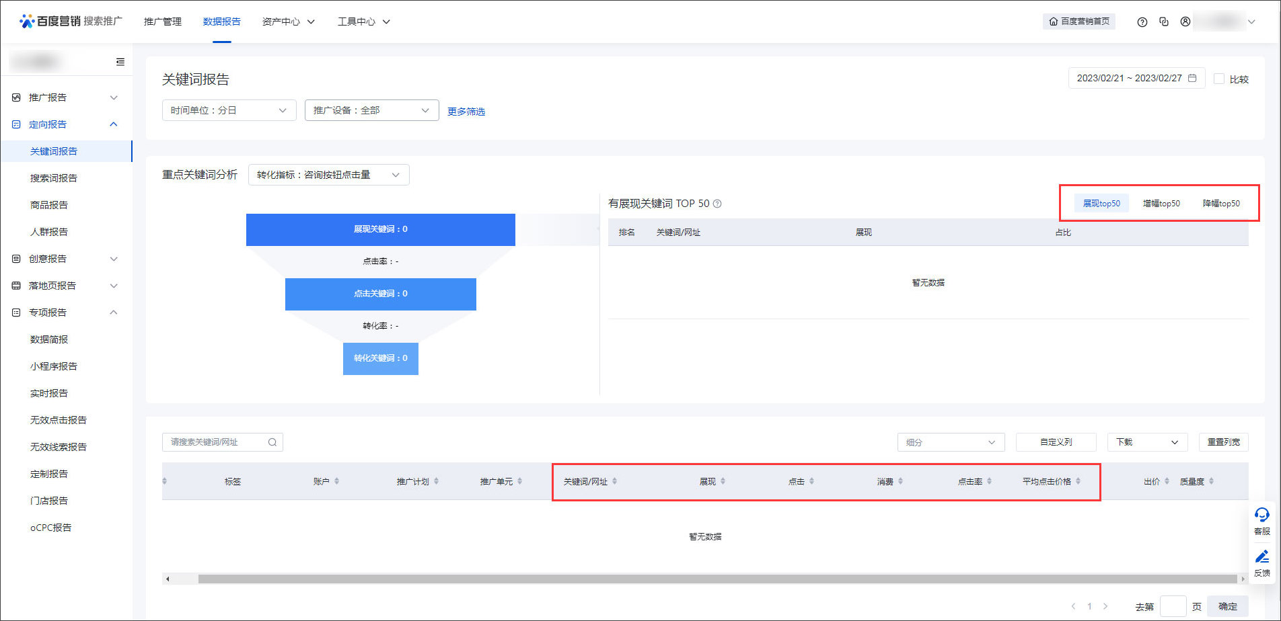The width and height of the screenshot is (1281, 621).
Task: Collapse the 定向报告 section in sidebar
Action: pyautogui.click(x=114, y=124)
